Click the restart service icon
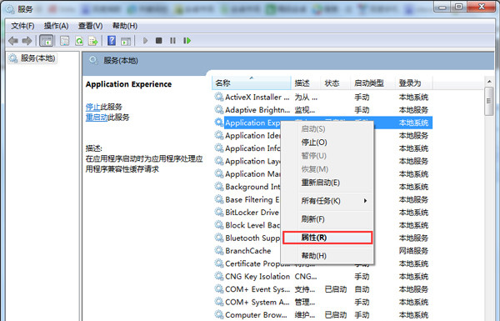 pos(187,41)
